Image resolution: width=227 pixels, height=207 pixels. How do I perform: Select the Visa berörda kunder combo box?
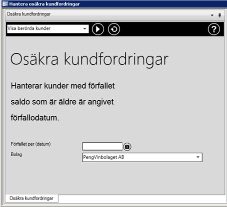point(48,29)
